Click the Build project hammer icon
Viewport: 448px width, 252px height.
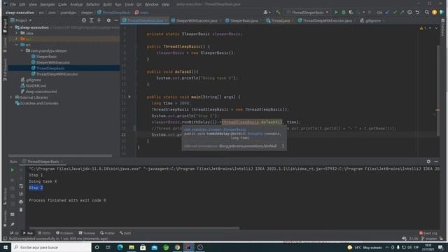[x=278, y=13]
